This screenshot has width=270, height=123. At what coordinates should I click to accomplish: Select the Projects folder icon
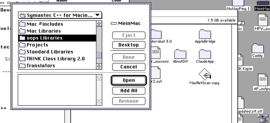pyautogui.click(x=22, y=45)
